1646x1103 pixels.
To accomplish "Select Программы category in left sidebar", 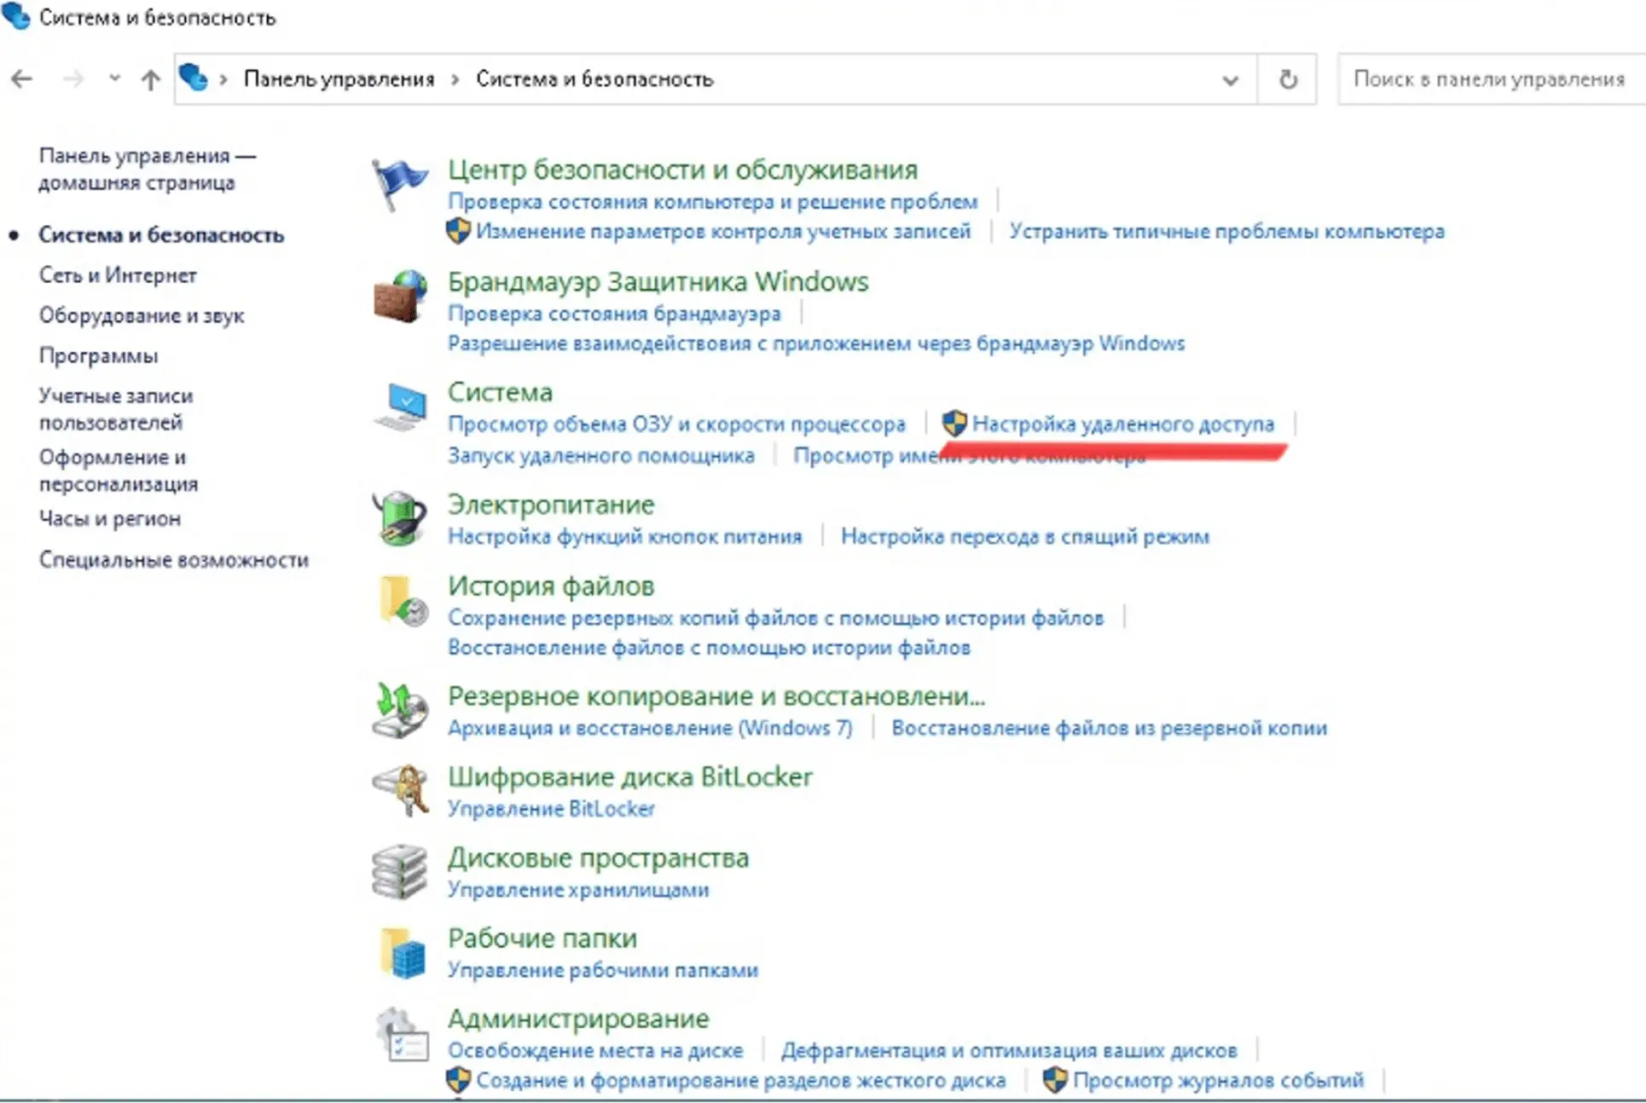I will [98, 355].
